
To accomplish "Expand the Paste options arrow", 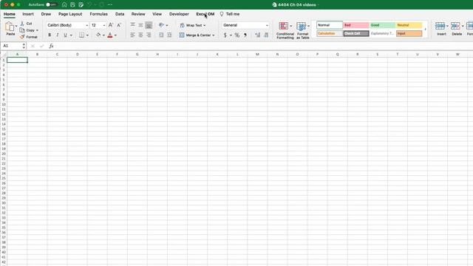I will tap(16, 26).
